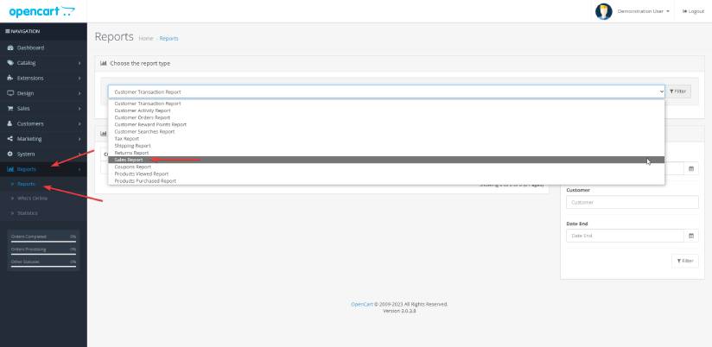The height and width of the screenshot is (347, 712).
Task: Expand the Design sidebar menu
Action: click(43, 93)
